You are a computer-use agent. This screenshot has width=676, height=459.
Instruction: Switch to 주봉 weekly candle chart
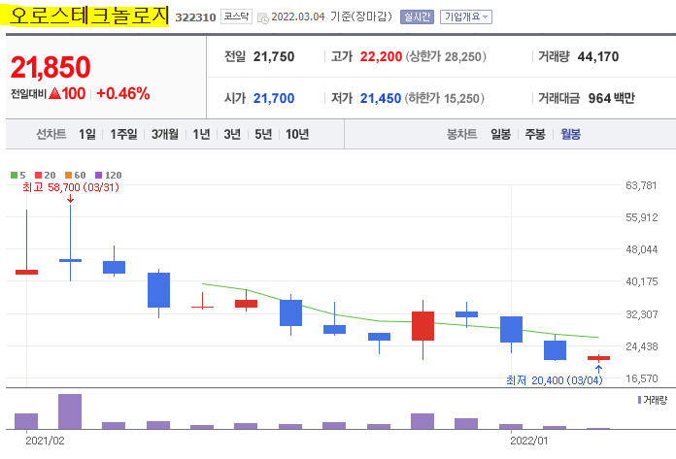click(535, 134)
